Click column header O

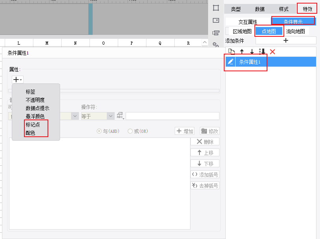point(104,43)
